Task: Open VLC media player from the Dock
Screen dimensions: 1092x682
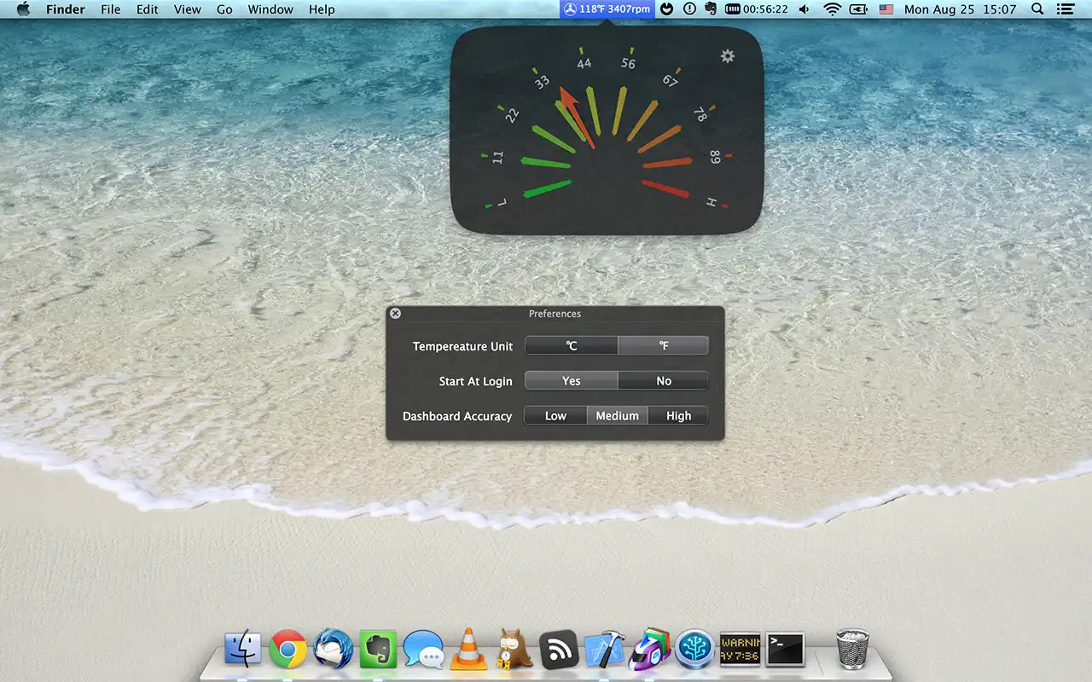Action: tap(468, 650)
